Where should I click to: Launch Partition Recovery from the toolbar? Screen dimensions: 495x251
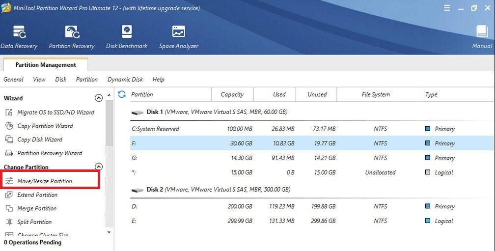(x=72, y=37)
